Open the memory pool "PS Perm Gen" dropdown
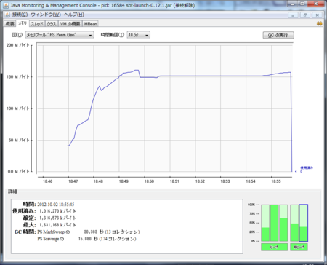Screen dimensions: 327x265 (x=60, y=35)
